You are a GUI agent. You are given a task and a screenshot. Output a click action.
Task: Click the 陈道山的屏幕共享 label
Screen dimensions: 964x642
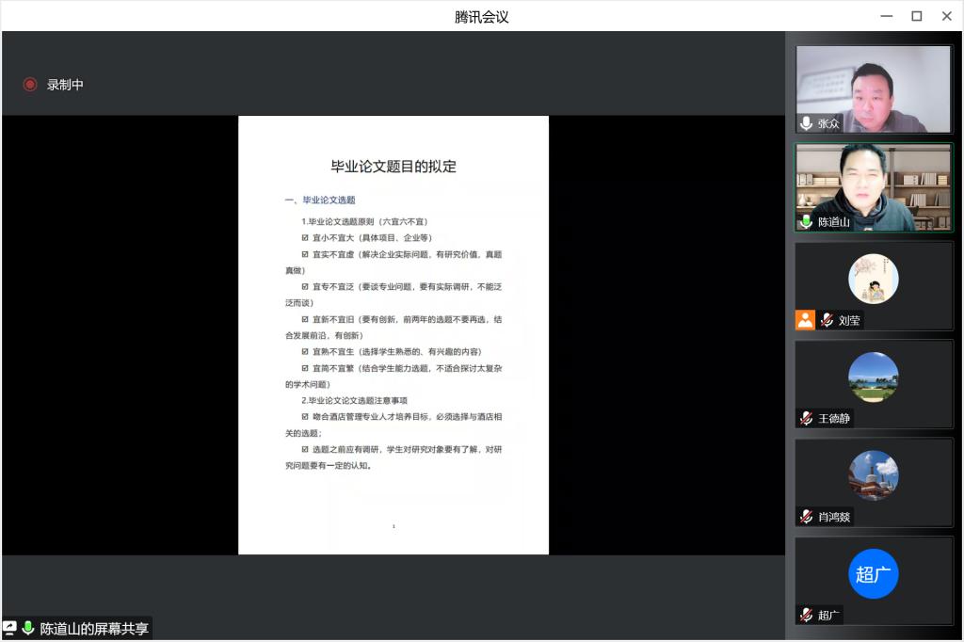click(x=94, y=628)
